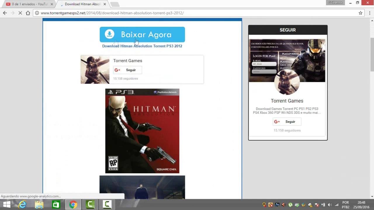Open the Windows Store taskbar icon

coord(56,204)
